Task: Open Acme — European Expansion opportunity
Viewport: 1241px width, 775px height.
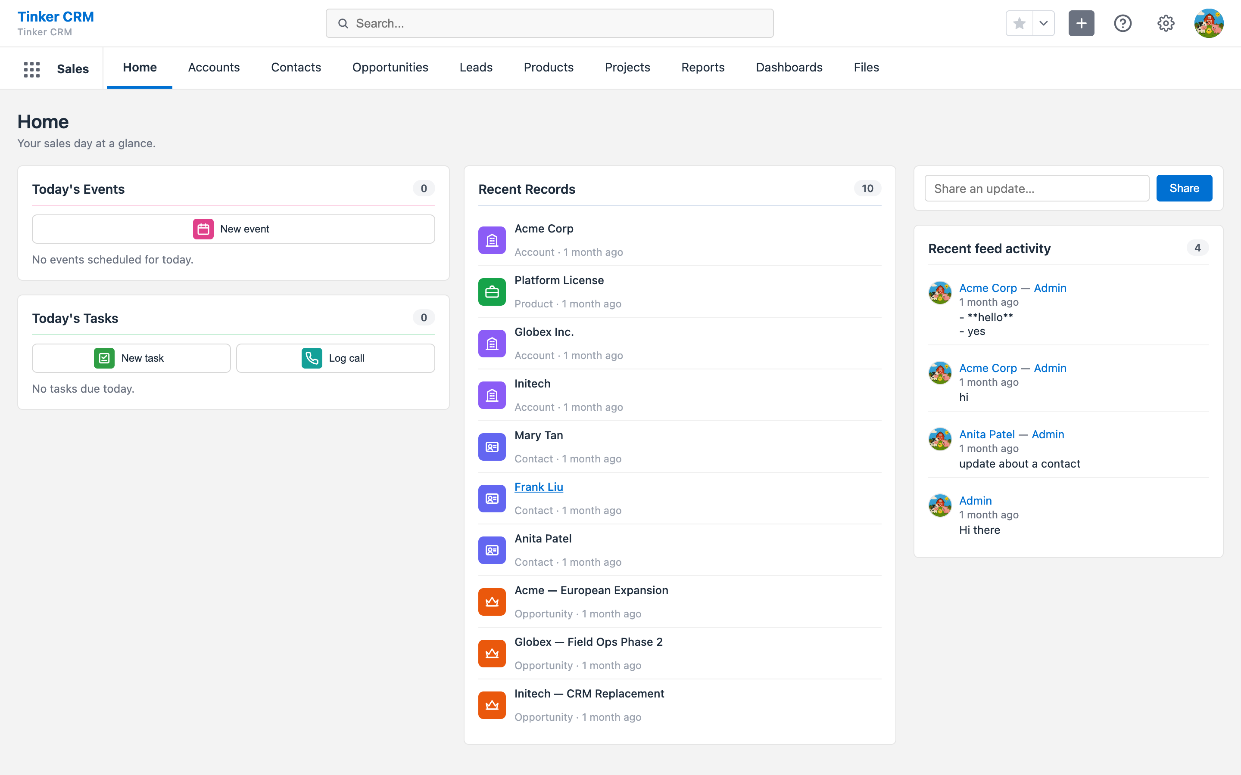Action: pyautogui.click(x=591, y=591)
